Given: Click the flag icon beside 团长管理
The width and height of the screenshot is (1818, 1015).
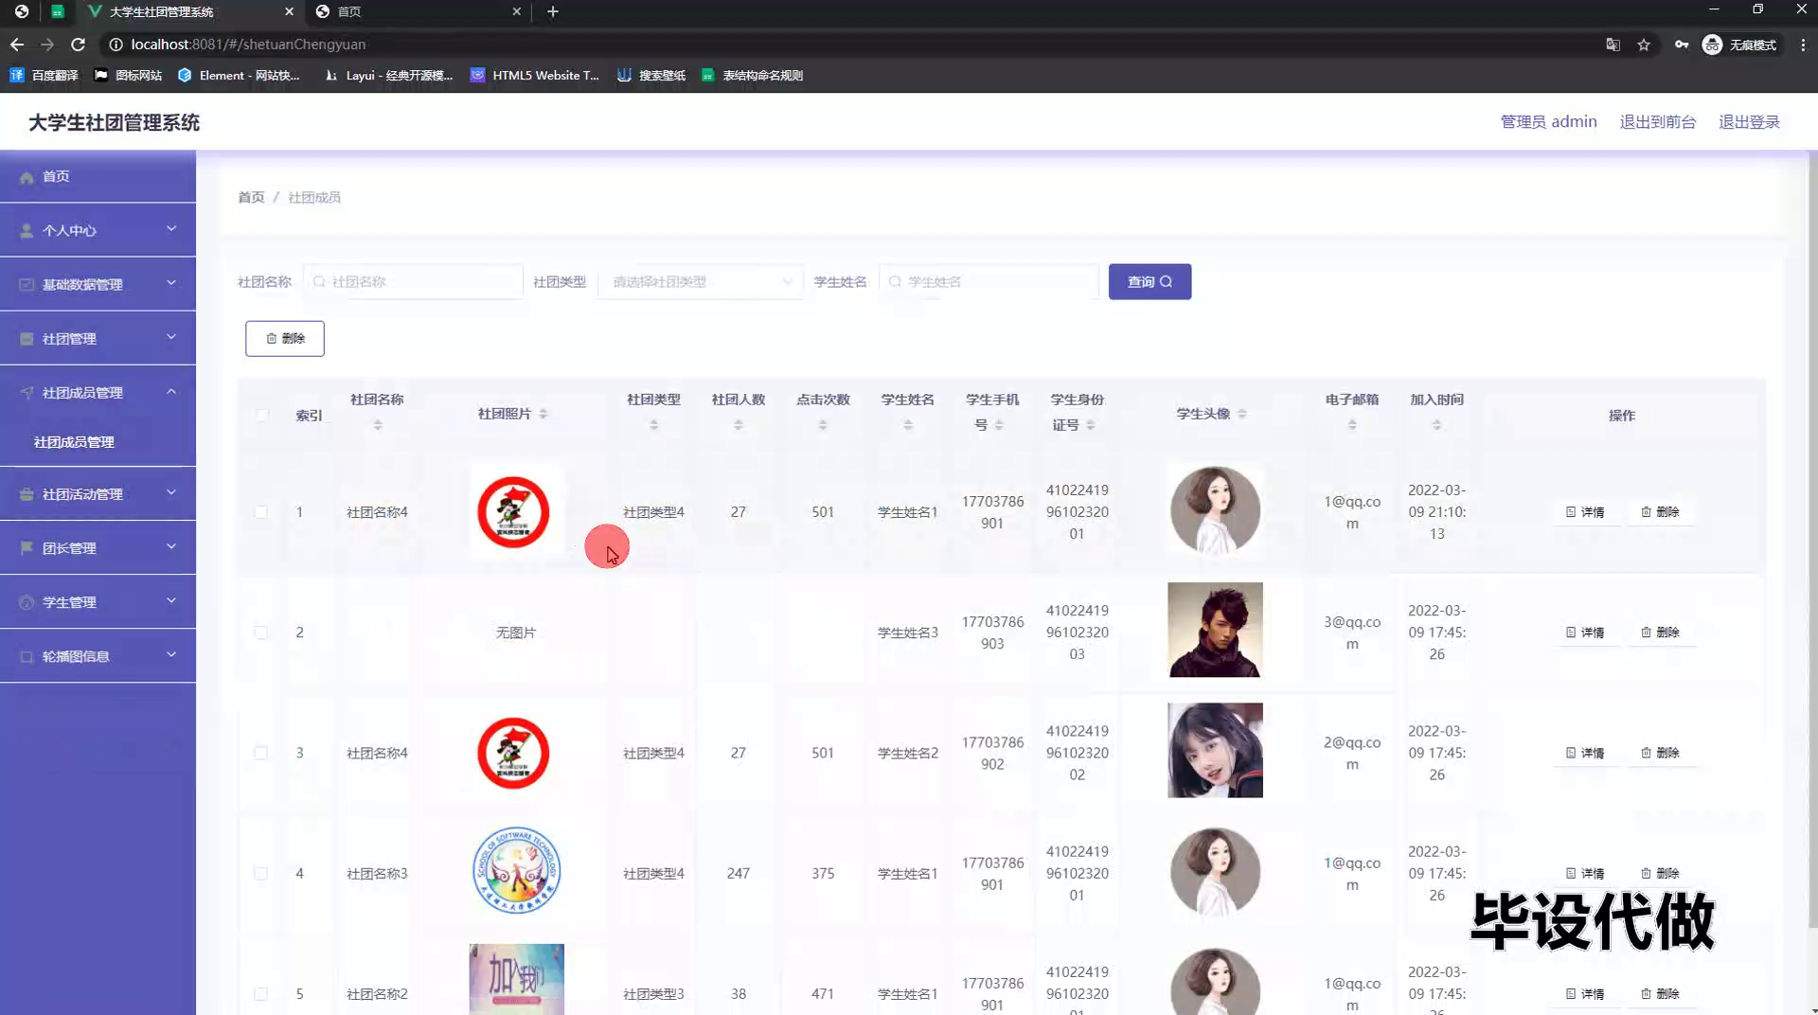Looking at the screenshot, I should (x=27, y=548).
